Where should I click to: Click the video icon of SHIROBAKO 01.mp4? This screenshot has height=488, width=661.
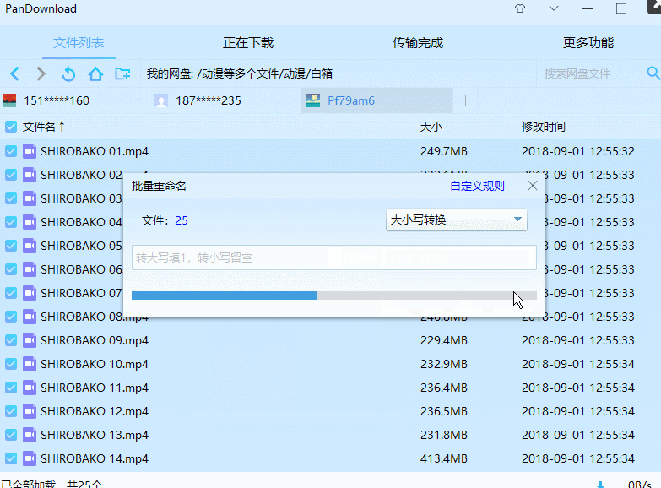30,151
